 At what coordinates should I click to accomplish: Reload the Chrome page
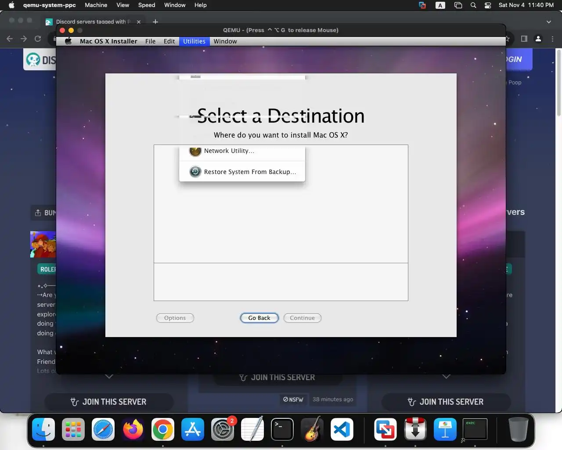tap(38, 39)
